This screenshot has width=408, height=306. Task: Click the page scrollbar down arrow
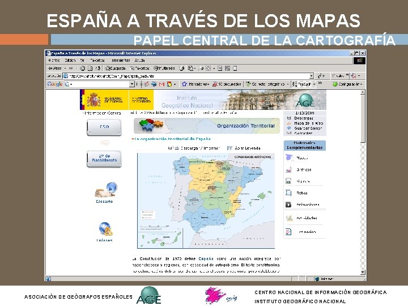point(363,272)
